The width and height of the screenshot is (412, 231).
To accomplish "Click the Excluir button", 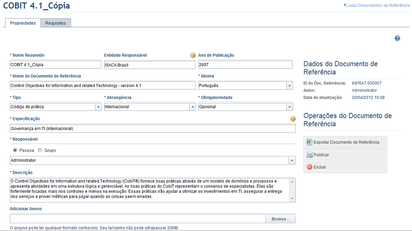I will point(345,167).
